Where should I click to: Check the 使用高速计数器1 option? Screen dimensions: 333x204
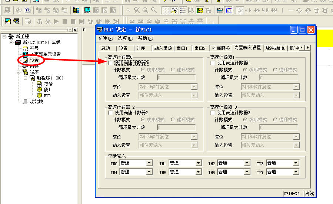click(x=213, y=63)
